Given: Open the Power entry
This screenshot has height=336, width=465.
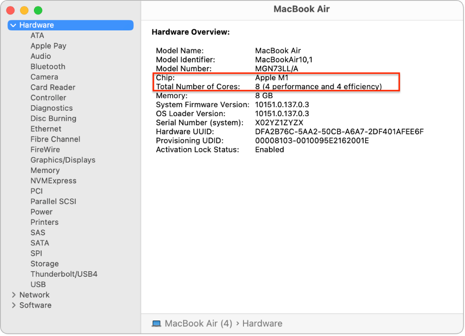Looking at the screenshot, I should point(41,212).
